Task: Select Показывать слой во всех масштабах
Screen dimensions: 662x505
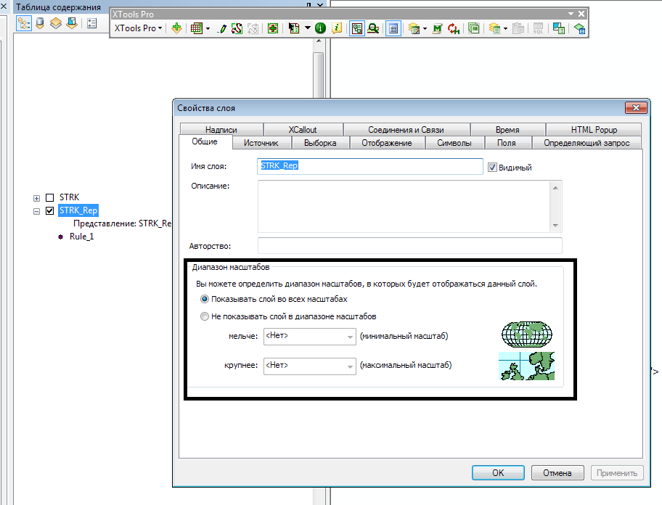Action: tap(205, 299)
